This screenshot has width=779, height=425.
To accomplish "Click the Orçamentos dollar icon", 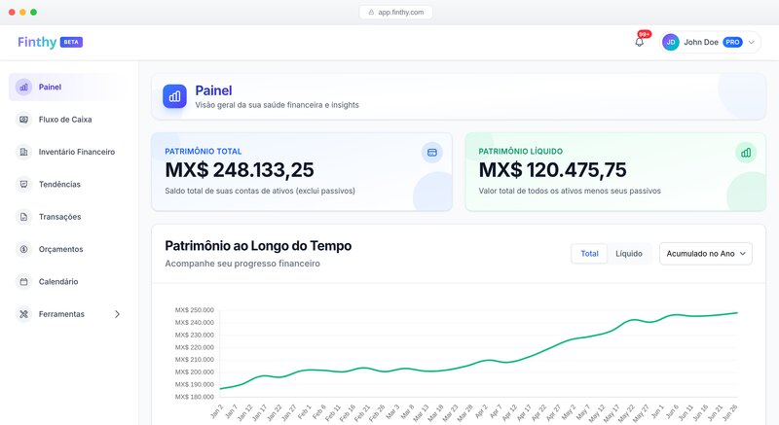I will pyautogui.click(x=23, y=249).
